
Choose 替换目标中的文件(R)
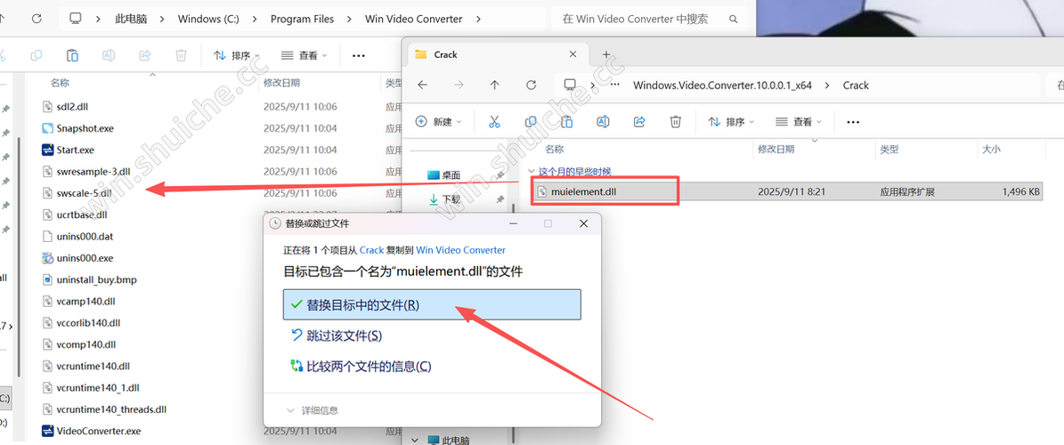[432, 304]
